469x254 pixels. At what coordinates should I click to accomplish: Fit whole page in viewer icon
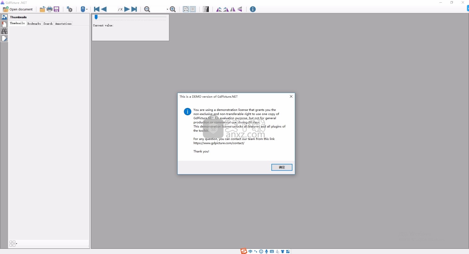[x=193, y=9]
